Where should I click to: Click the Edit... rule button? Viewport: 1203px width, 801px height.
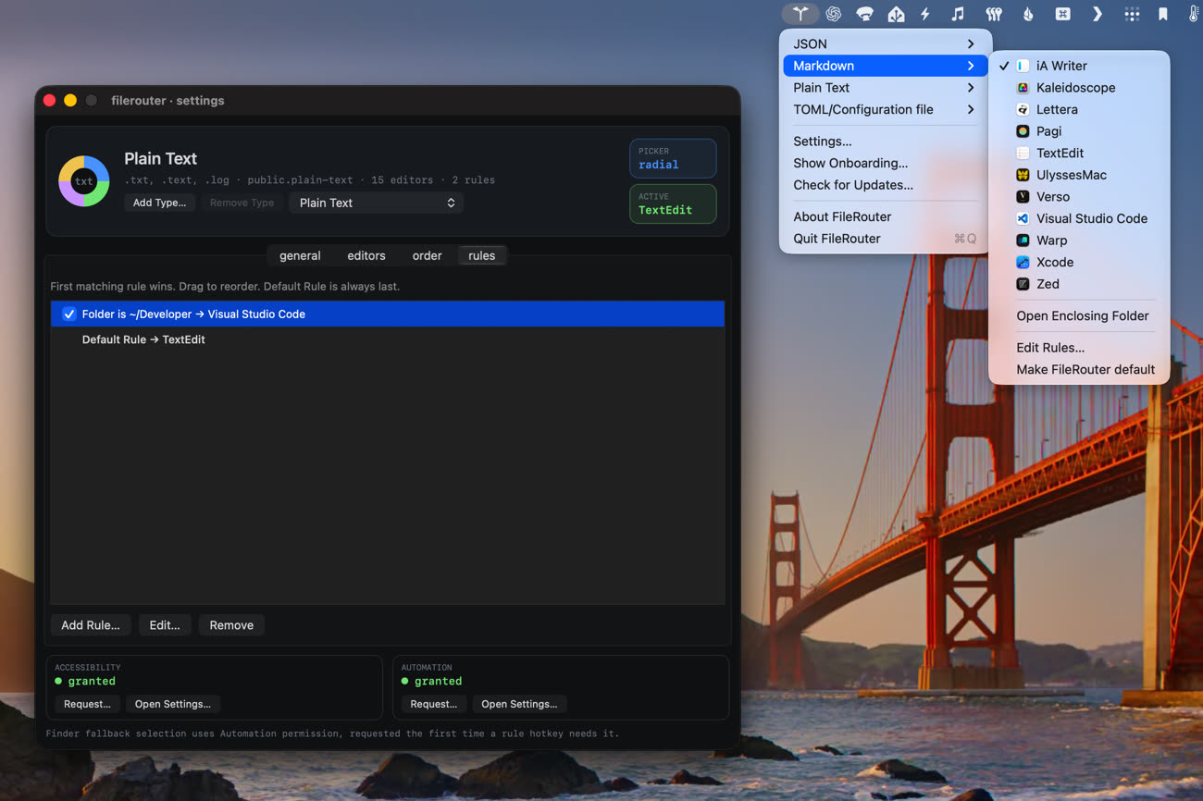[165, 625]
